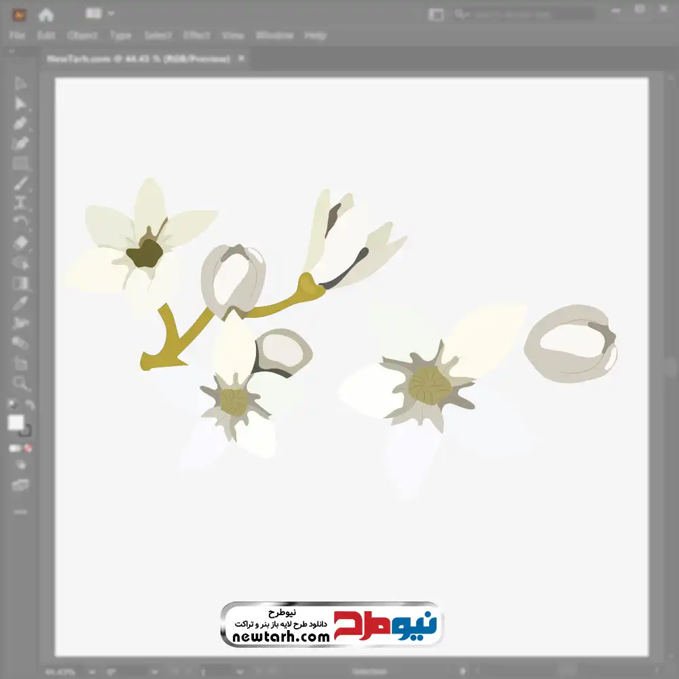Swap fill and stroke arrow
The width and height of the screenshot is (679, 679).
[29, 405]
